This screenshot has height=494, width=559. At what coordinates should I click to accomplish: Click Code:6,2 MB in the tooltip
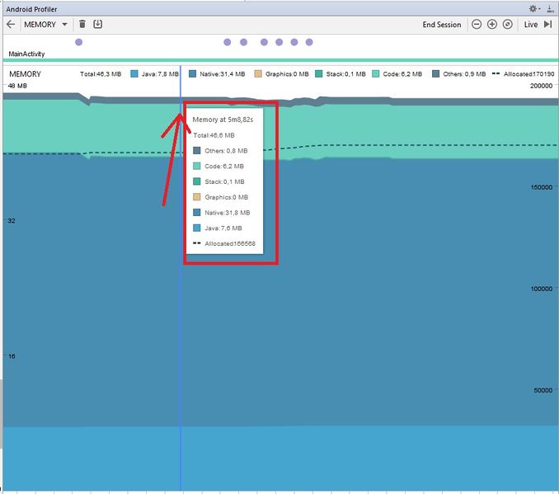[x=218, y=167]
